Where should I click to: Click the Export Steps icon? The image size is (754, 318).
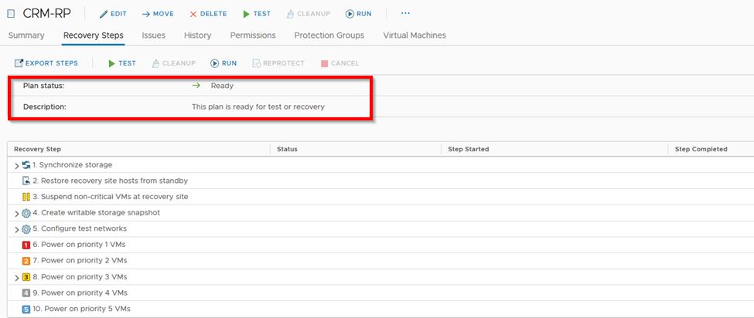click(x=19, y=63)
